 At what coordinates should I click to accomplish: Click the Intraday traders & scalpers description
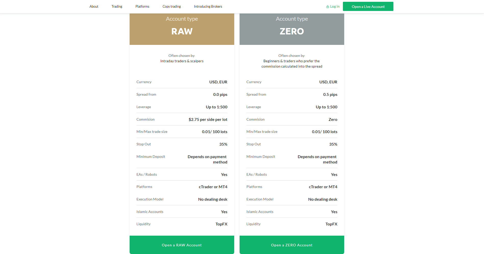click(x=182, y=61)
